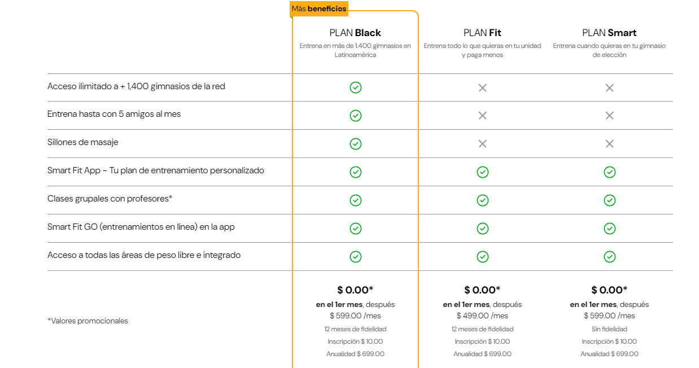Click the Valores promocionales footnote
This screenshot has height=368, width=699.
click(88, 321)
